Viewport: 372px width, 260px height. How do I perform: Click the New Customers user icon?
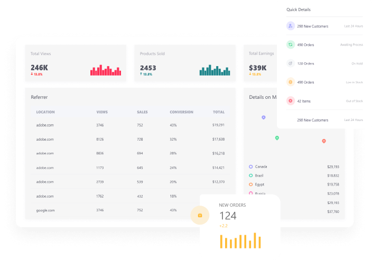(291, 26)
